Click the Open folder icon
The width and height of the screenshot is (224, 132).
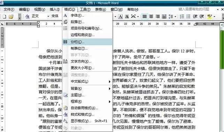pyautogui.click(x=11, y=17)
